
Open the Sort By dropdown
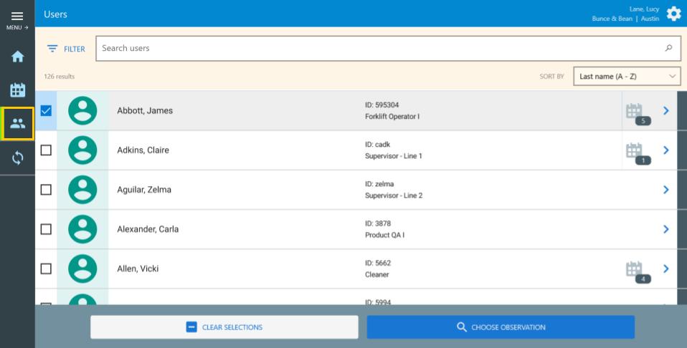(x=627, y=76)
